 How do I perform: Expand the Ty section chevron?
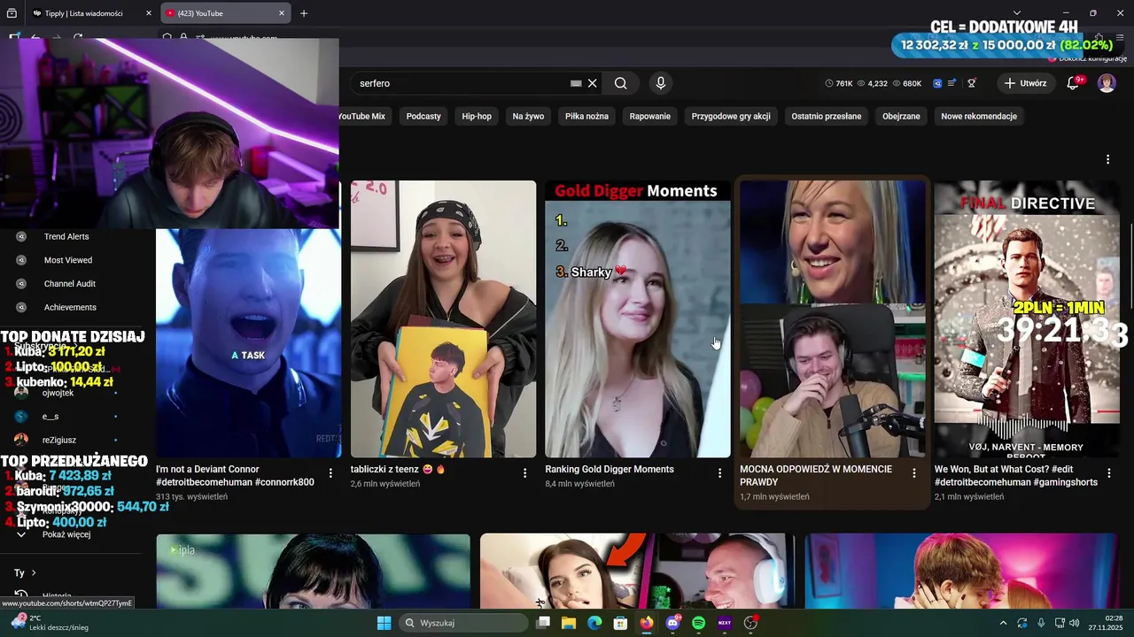[34, 572]
